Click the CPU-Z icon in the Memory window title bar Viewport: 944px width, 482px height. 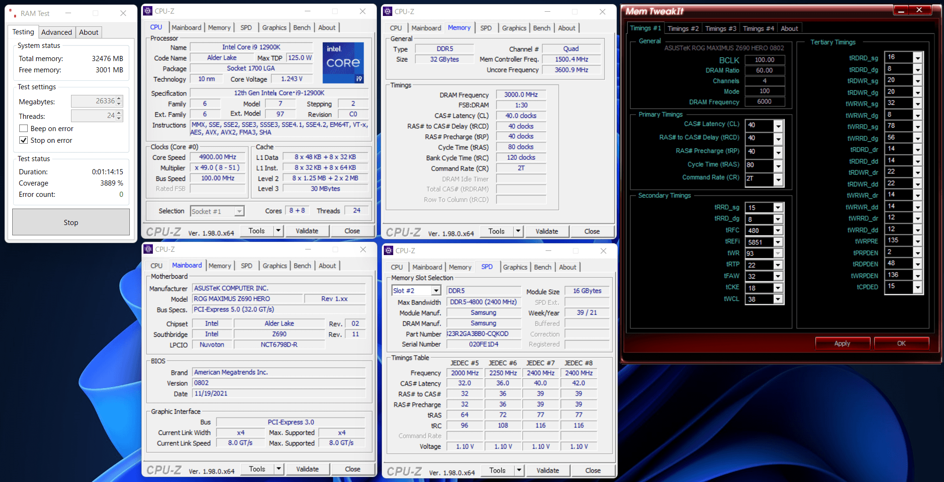(388, 11)
